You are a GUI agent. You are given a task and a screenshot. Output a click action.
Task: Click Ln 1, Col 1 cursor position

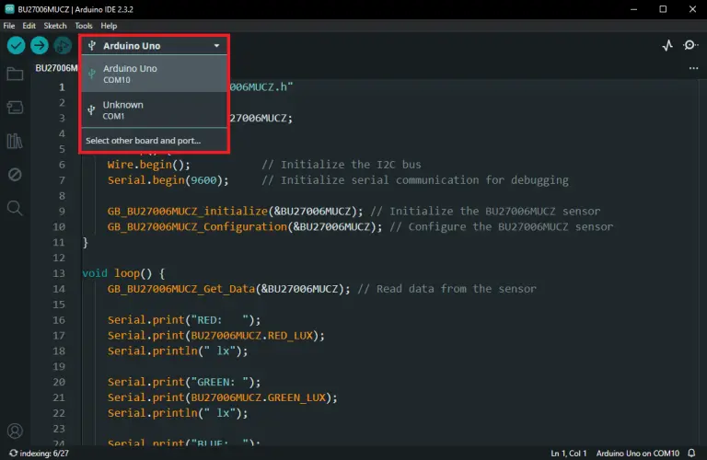click(569, 454)
